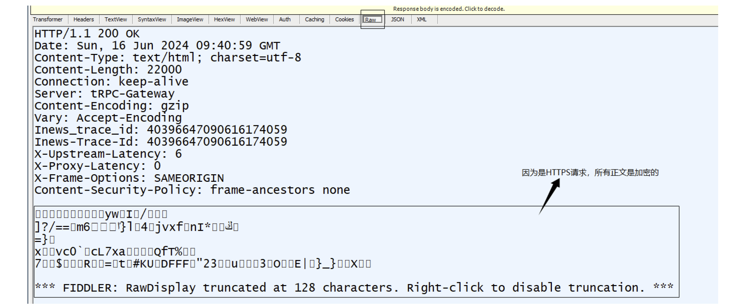This screenshot has width=746, height=308.
Task: Click the 'Content-Length: 22000' line
Action: tap(108, 70)
